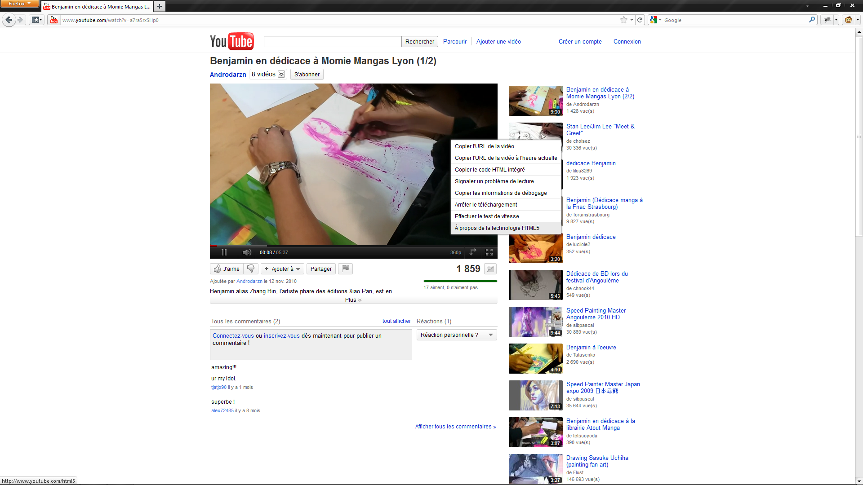Expand the Ajouter à dropdown
This screenshot has height=485, width=863.
[283, 269]
